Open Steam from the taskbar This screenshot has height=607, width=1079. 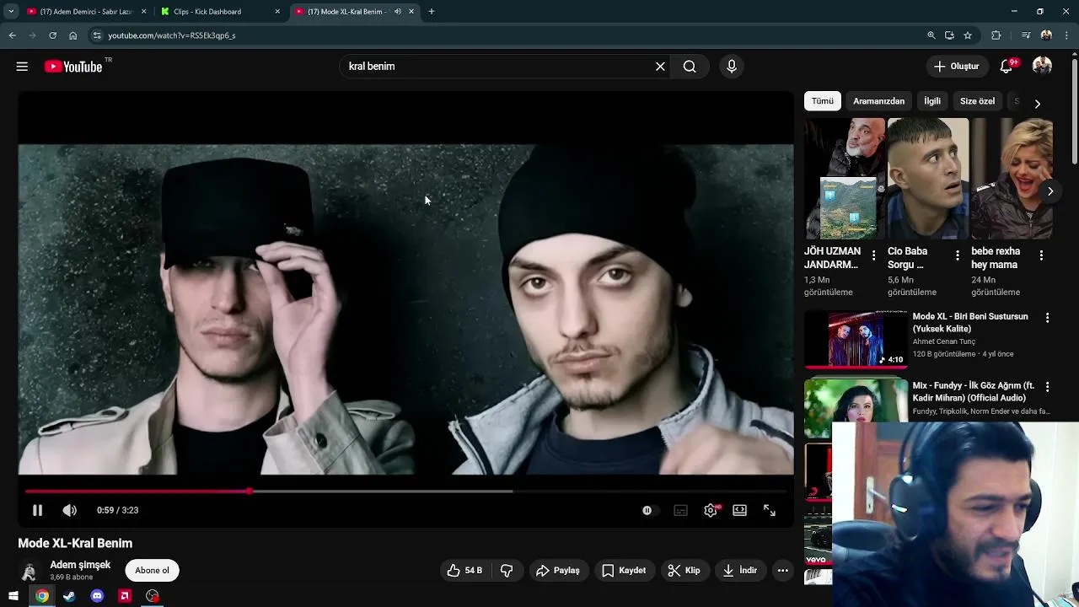[69, 596]
